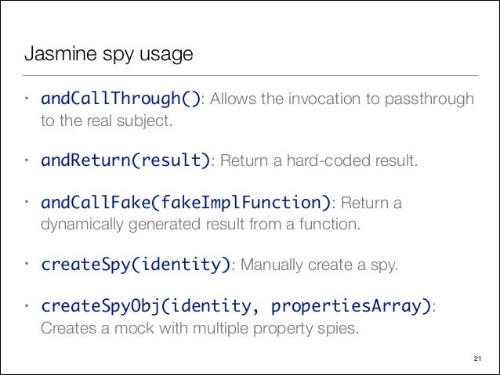Click the text 'Return a hard-coded result.'

(x=319, y=160)
